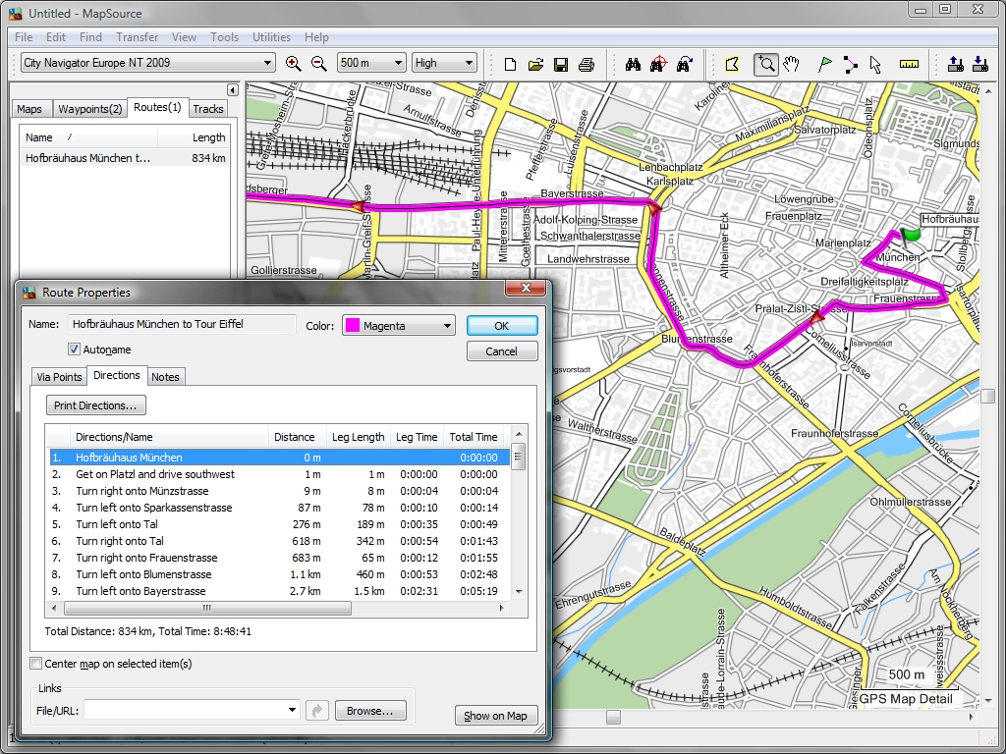
Task: Click the OK button
Action: click(x=502, y=326)
